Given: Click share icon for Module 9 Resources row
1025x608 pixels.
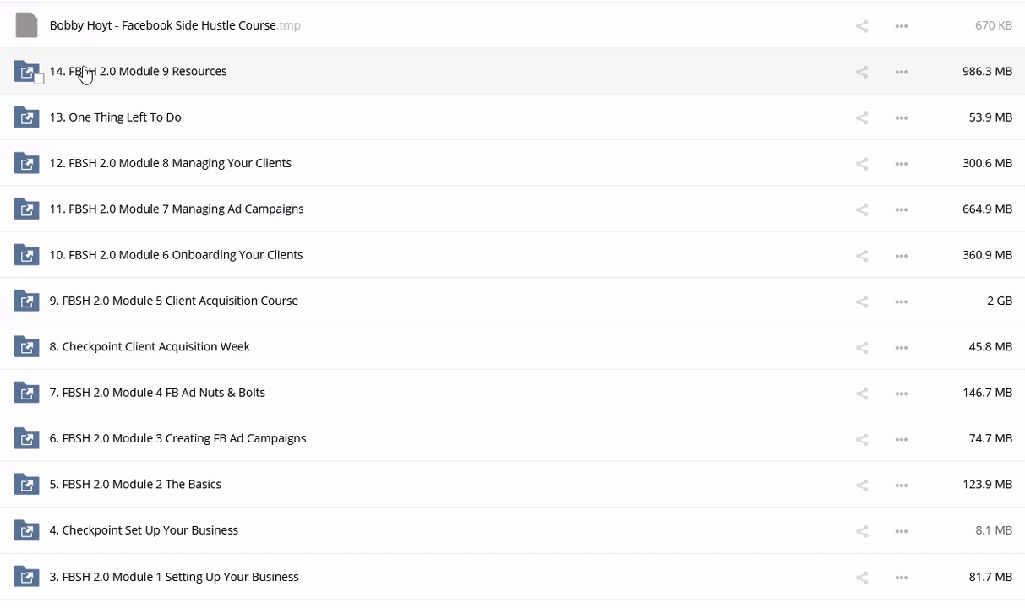Looking at the screenshot, I should 862,72.
